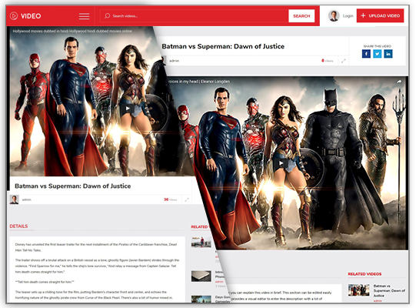Click right Batman vs Superman: Dawn of Justice title
416x308 pixels.
(x=223, y=46)
